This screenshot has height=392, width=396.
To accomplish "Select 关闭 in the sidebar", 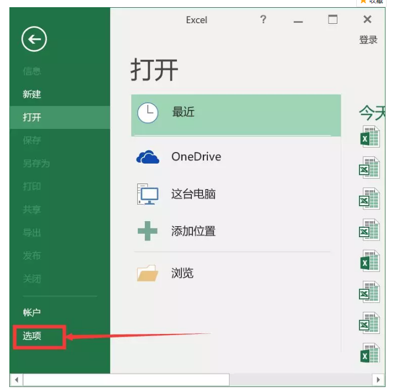I will coord(32,279).
